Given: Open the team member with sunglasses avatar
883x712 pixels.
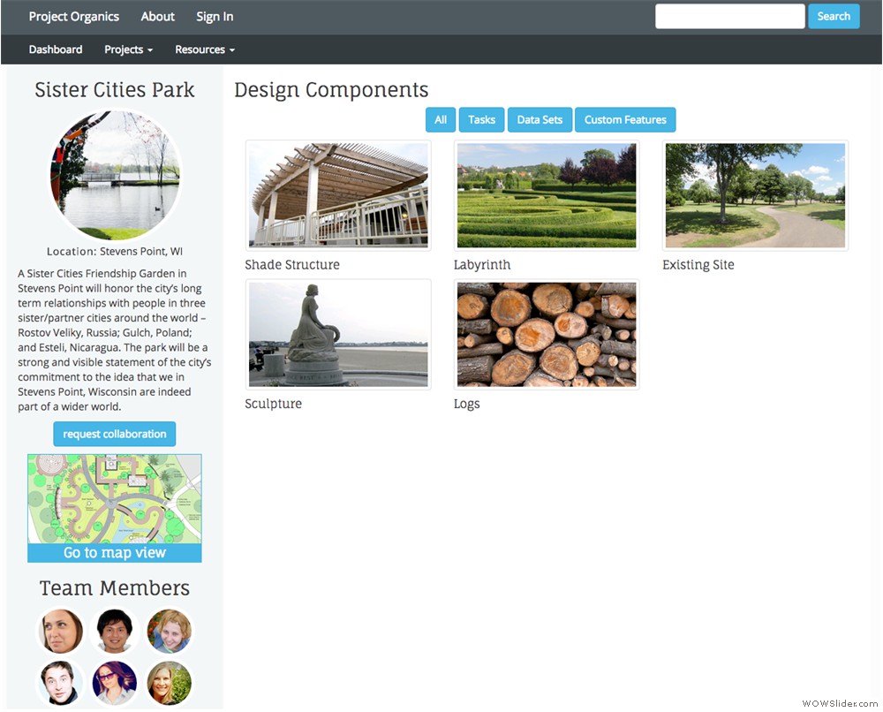Looking at the screenshot, I should pos(115,682).
